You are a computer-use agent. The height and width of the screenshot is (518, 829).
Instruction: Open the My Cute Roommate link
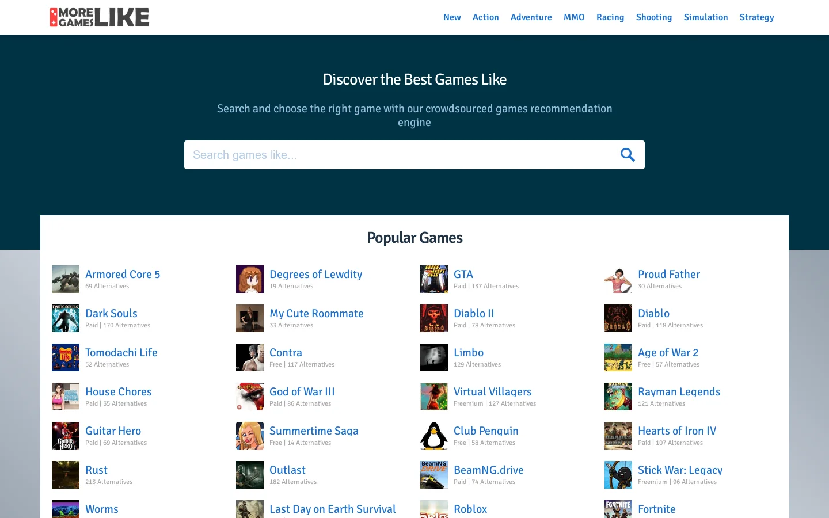317,313
